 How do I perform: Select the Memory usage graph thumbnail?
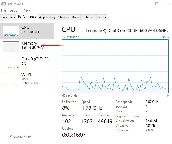[x=11, y=46]
